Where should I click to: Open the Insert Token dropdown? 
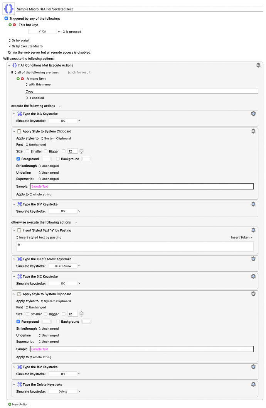pos(242,237)
